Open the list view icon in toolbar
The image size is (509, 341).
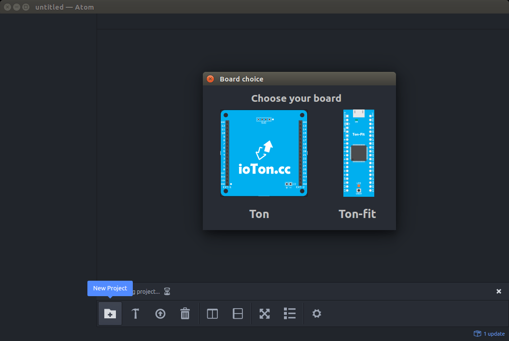290,314
